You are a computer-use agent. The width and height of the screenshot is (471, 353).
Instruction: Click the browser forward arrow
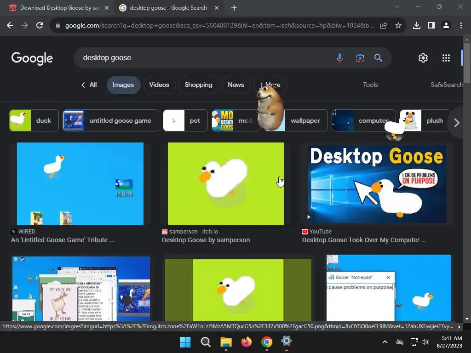(x=25, y=26)
